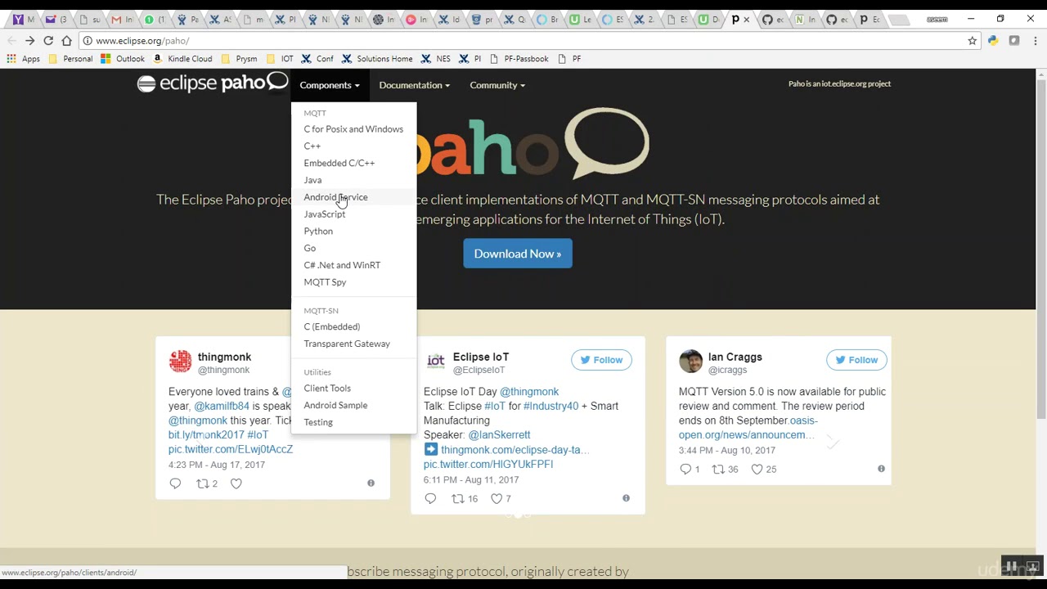Click the browser home icon
Viewport: 1047px width, 589px height.
(66, 40)
